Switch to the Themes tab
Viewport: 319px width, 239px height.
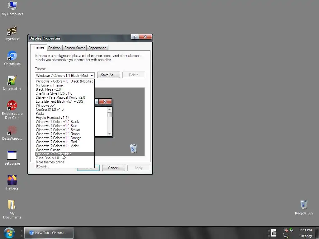click(38, 47)
